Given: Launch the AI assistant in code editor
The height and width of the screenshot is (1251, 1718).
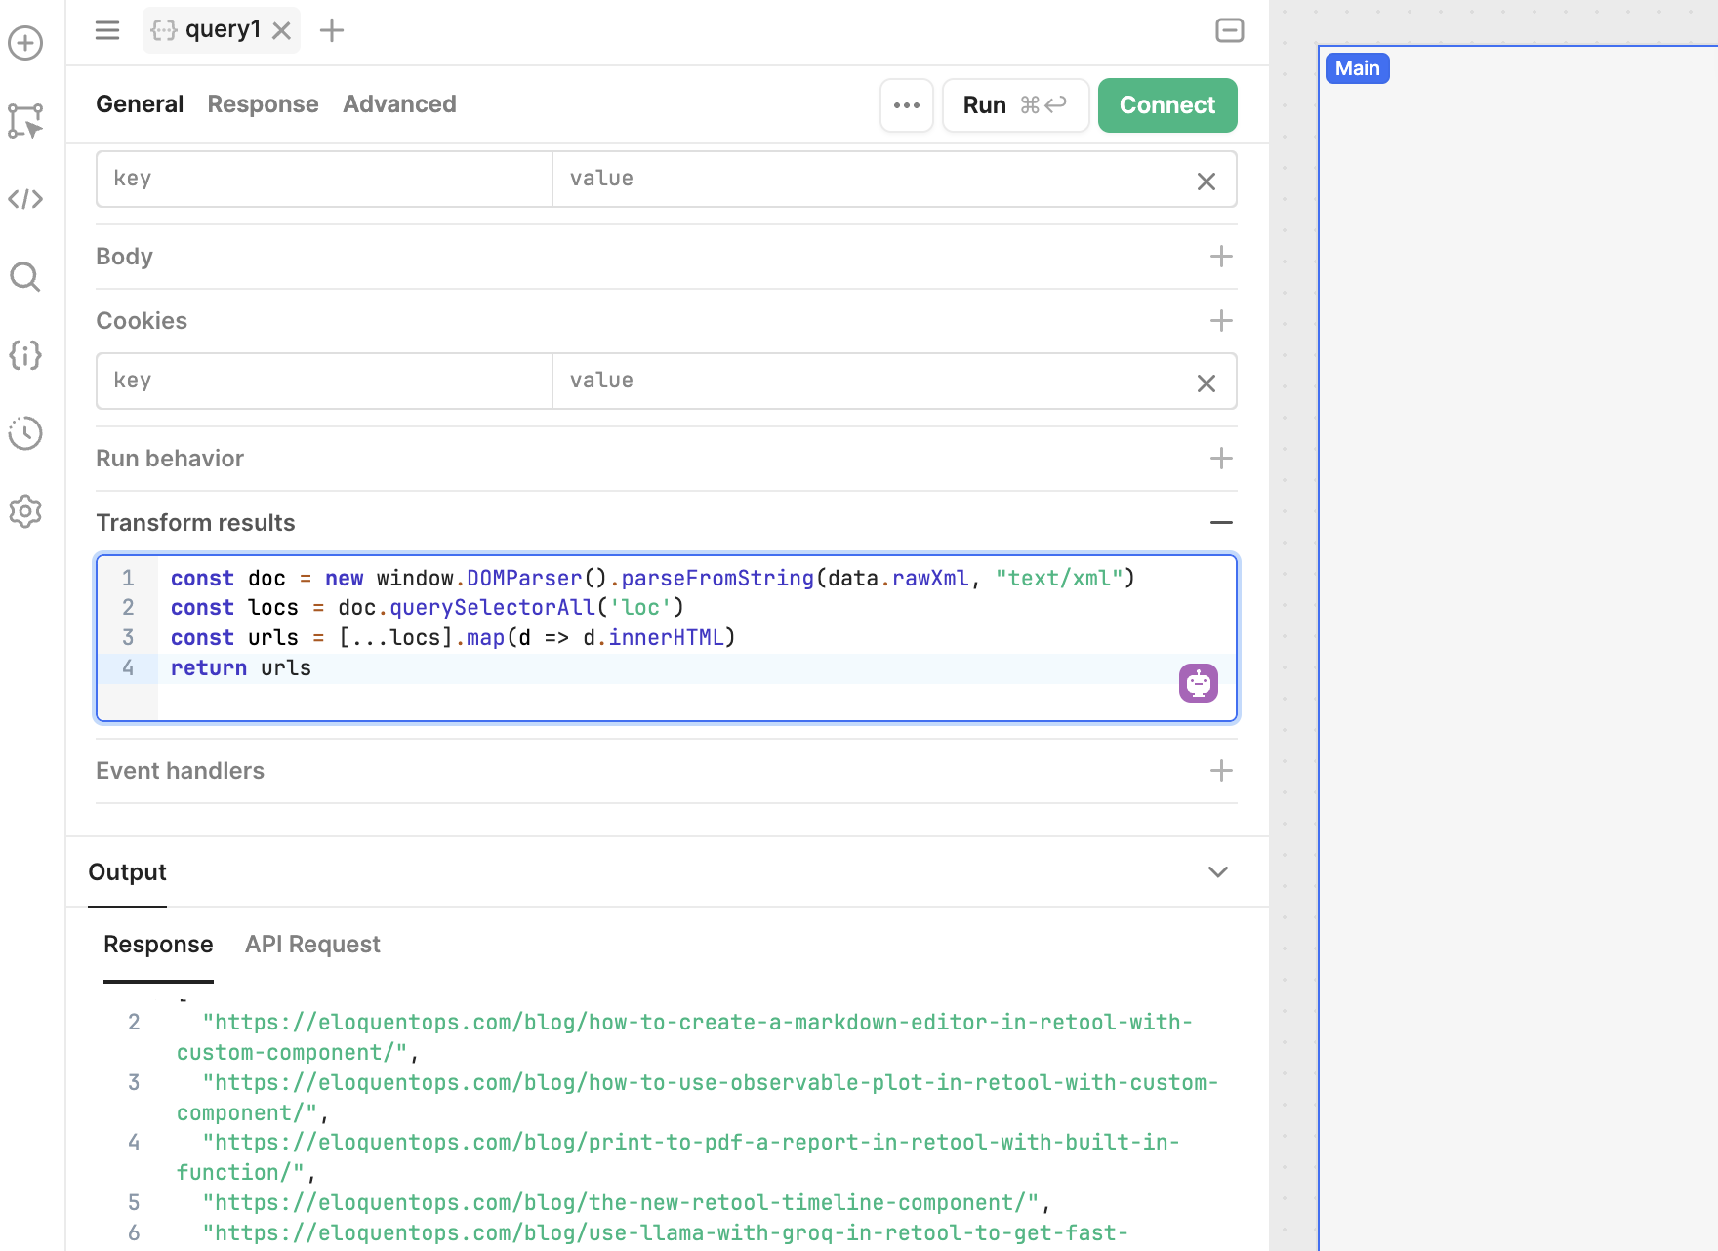Looking at the screenshot, I should [x=1198, y=683].
